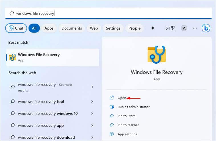The image size is (216, 141).
Task: Switch to the Documents filter tab
Action: (x=72, y=28)
